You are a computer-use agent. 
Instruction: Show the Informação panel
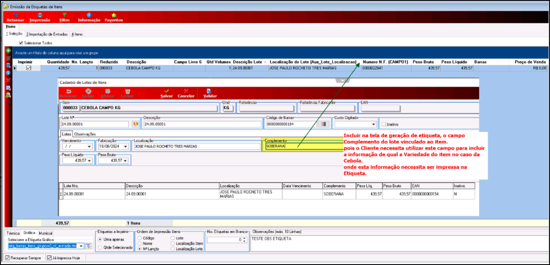(x=89, y=17)
